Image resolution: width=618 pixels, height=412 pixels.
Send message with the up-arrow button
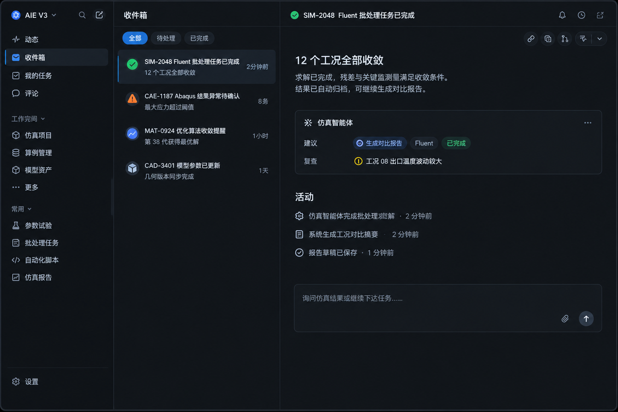586,319
